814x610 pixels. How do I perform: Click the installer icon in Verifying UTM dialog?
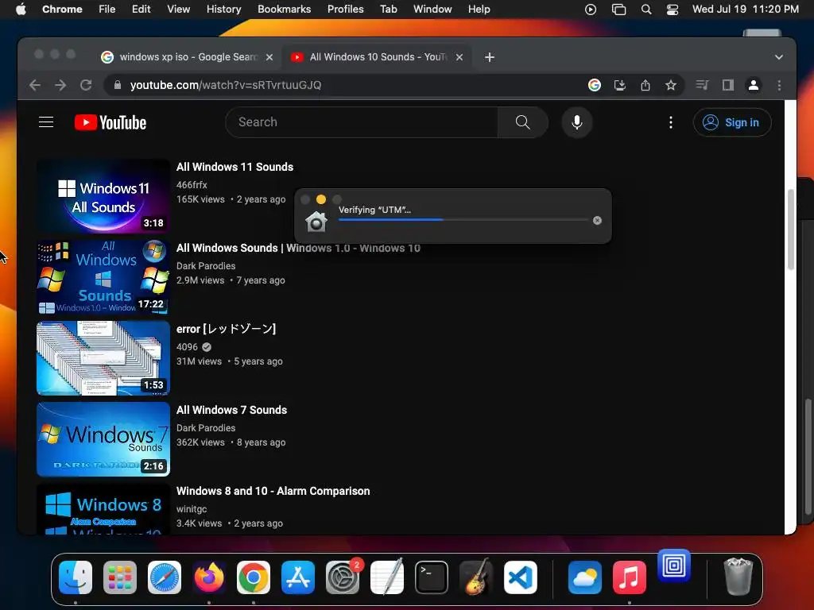pyautogui.click(x=316, y=222)
